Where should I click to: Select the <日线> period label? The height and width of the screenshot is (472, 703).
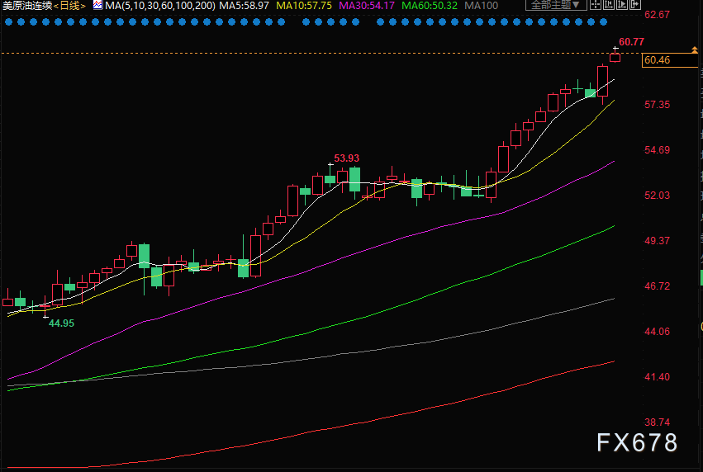point(69,6)
